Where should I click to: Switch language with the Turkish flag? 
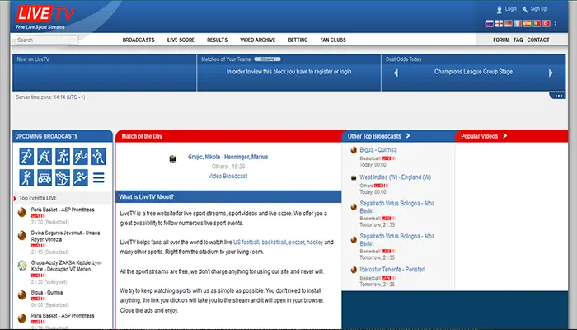click(546, 24)
